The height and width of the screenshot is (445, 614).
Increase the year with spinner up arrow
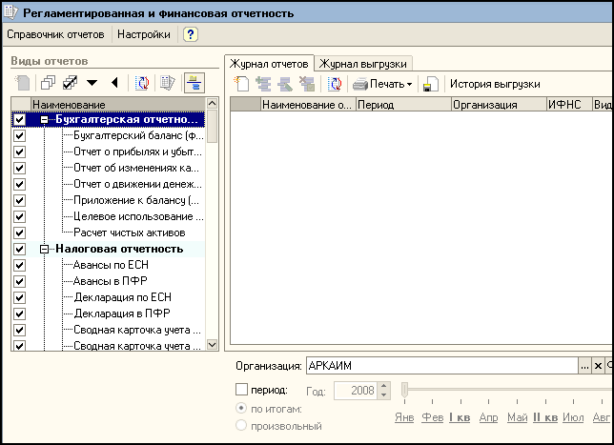[383, 386]
